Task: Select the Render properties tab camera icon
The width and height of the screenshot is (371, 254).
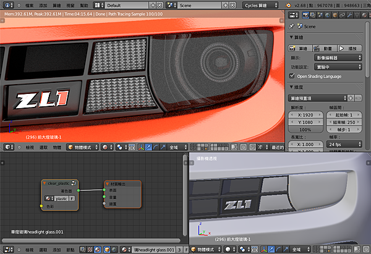Action: click(x=305, y=15)
